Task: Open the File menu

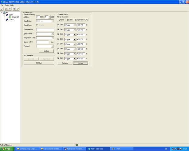Action: click(x=2, y=5)
